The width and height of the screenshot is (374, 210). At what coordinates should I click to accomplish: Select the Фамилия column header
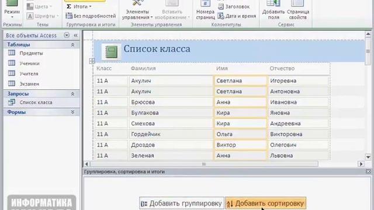pyautogui.click(x=143, y=68)
